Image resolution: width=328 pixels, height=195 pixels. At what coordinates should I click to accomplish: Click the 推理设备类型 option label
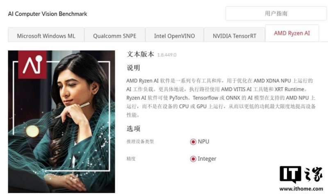[140, 142]
